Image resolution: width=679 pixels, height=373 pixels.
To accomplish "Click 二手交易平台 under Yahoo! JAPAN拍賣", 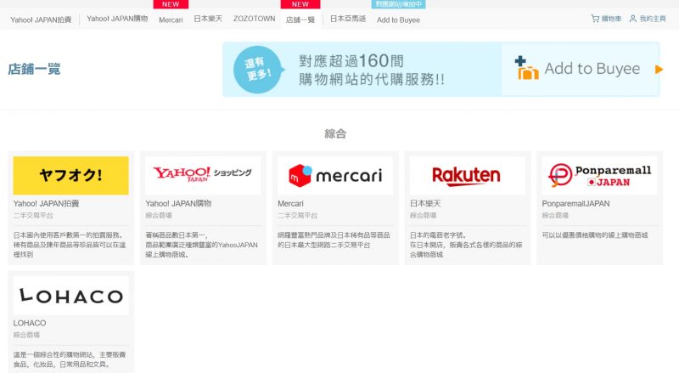I will (x=33, y=215).
